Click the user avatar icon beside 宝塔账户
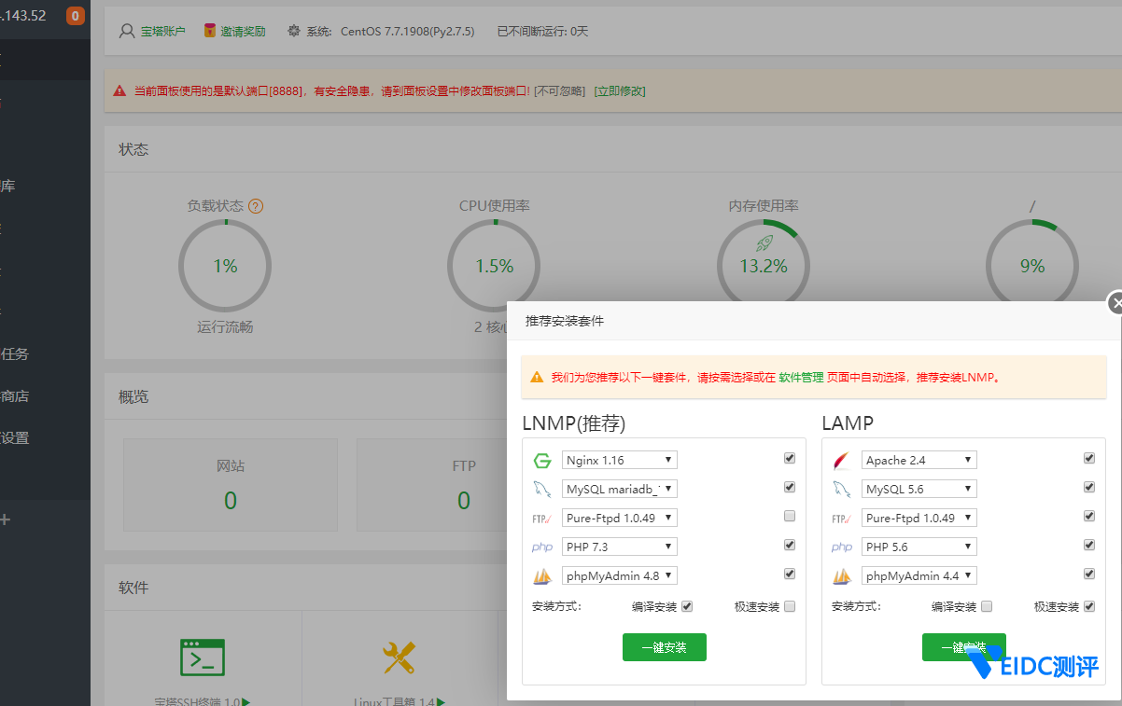1122x706 pixels. click(127, 31)
